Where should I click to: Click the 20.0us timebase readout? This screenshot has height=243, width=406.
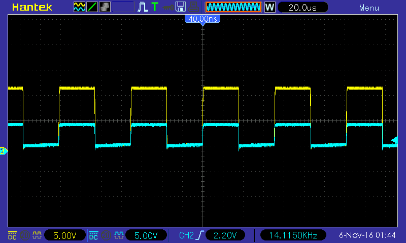tap(302, 8)
